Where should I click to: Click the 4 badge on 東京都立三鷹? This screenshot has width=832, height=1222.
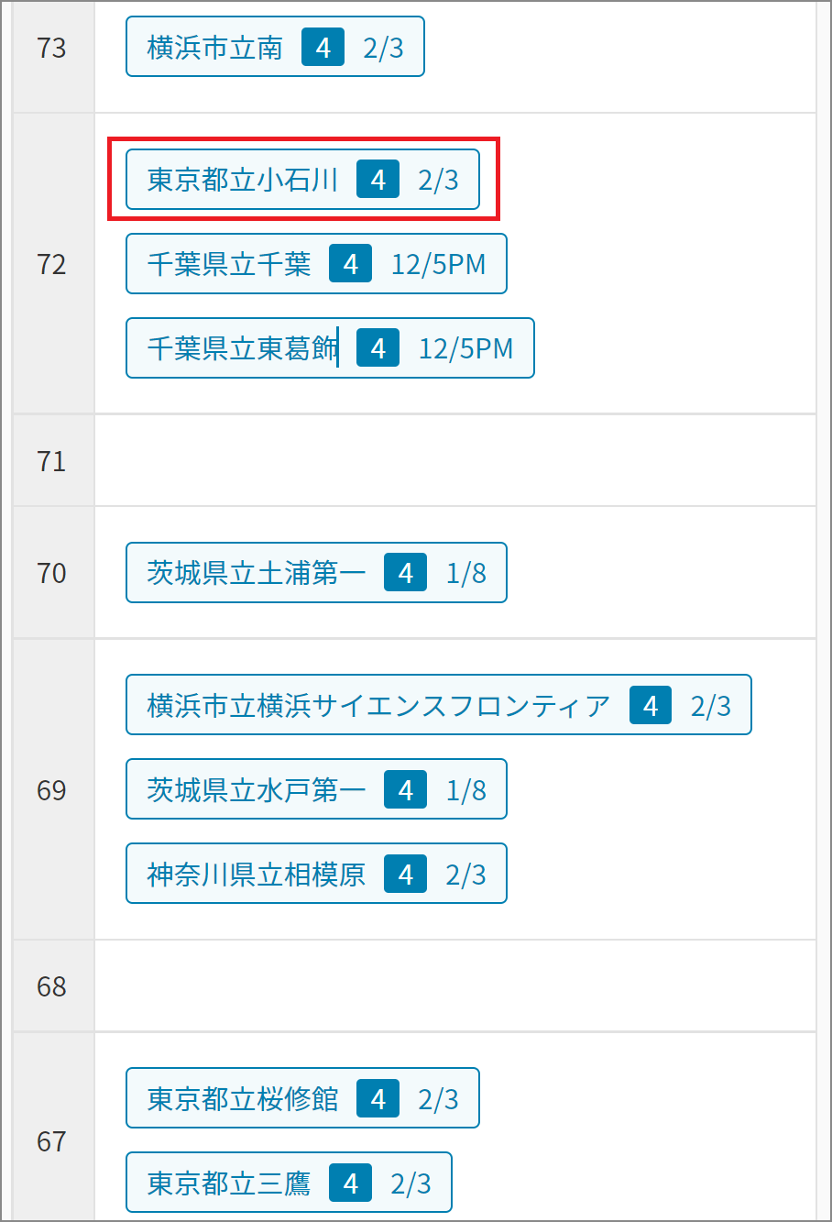(x=350, y=1183)
